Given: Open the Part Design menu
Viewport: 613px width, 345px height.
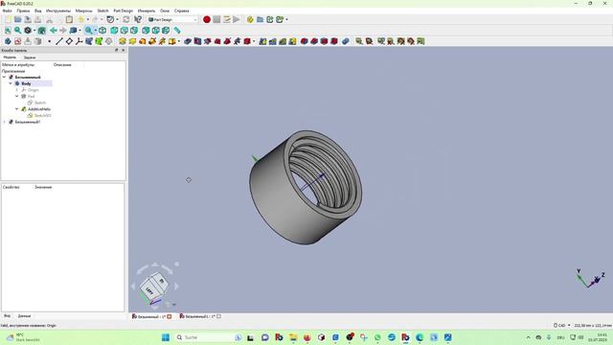Looking at the screenshot, I should coord(124,11).
